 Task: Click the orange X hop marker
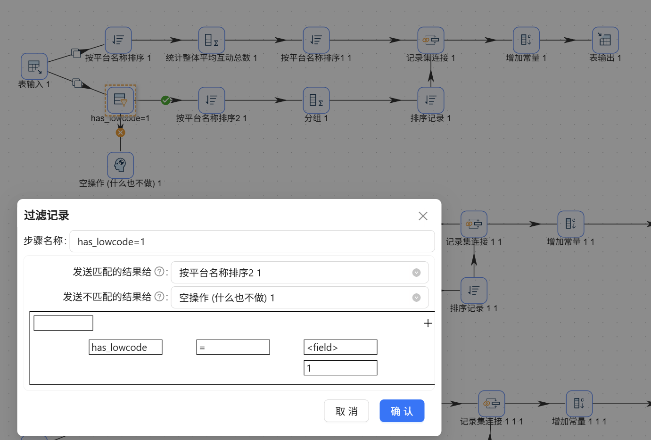click(121, 133)
